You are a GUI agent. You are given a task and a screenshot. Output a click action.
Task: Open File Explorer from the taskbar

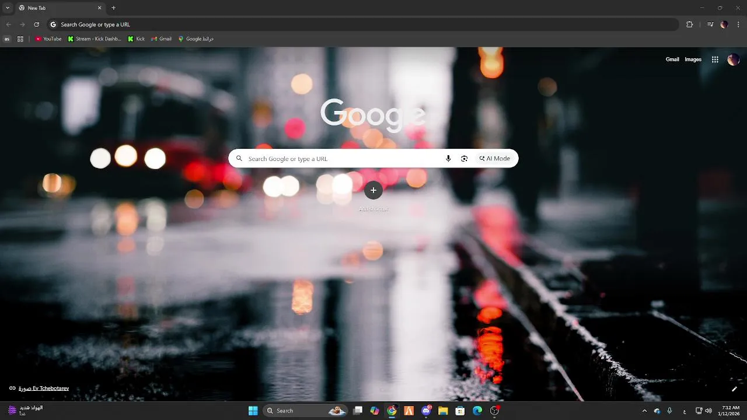[x=443, y=411]
